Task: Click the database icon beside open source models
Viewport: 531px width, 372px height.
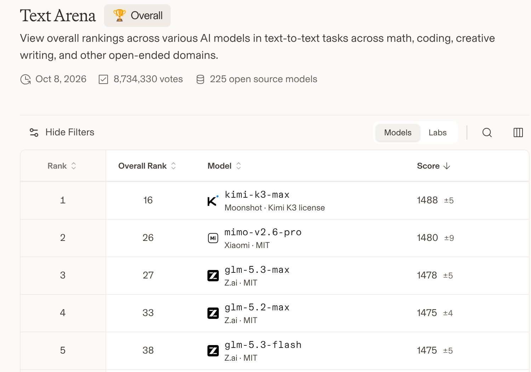Action: coord(200,79)
